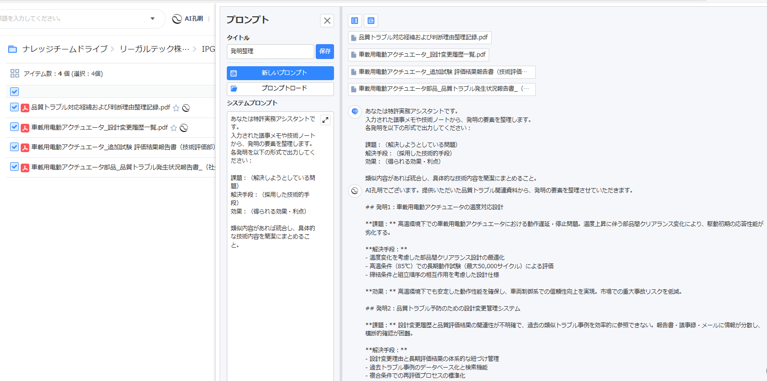Click the タイトル input field
Screen dimensions: 767x381
[270, 51]
